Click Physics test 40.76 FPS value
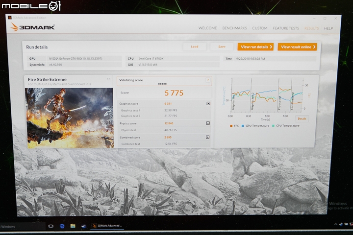The width and height of the screenshot is (353, 235). coord(171,130)
